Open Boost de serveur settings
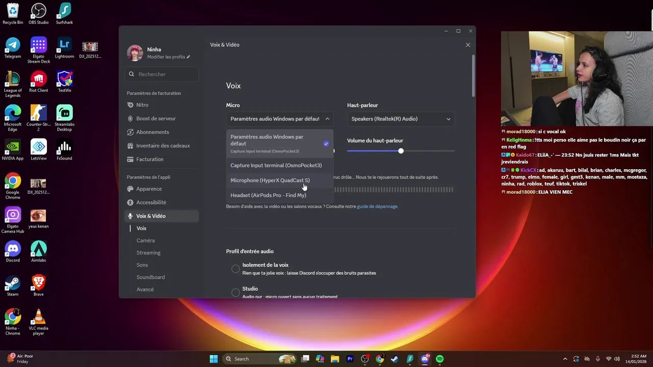The width and height of the screenshot is (653, 367). 162,118
